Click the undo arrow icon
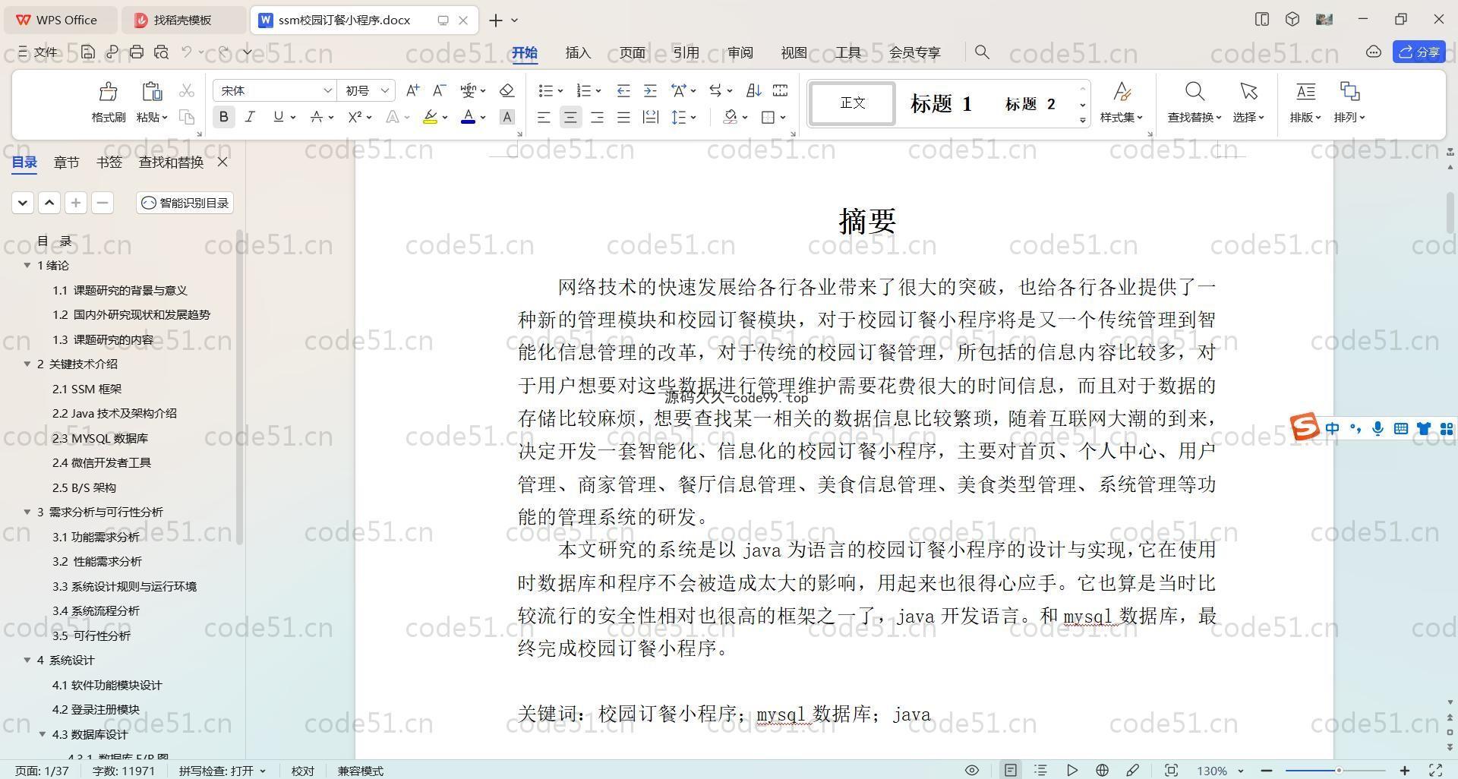The image size is (1458, 779). click(x=187, y=52)
